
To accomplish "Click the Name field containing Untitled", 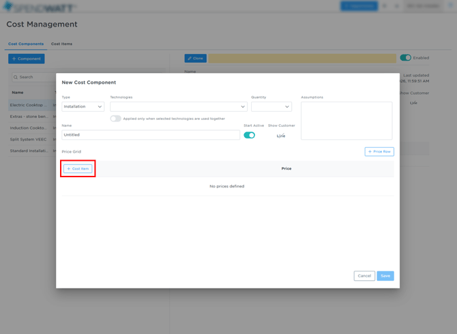I will pos(151,135).
